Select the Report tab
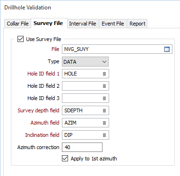The width and height of the screenshot is (180, 176). 137,24
